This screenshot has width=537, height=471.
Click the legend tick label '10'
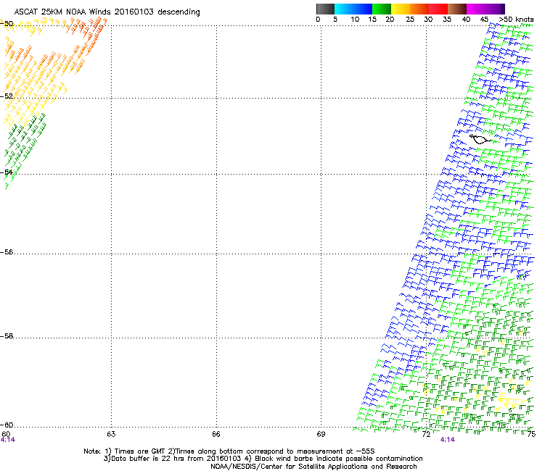(355, 20)
